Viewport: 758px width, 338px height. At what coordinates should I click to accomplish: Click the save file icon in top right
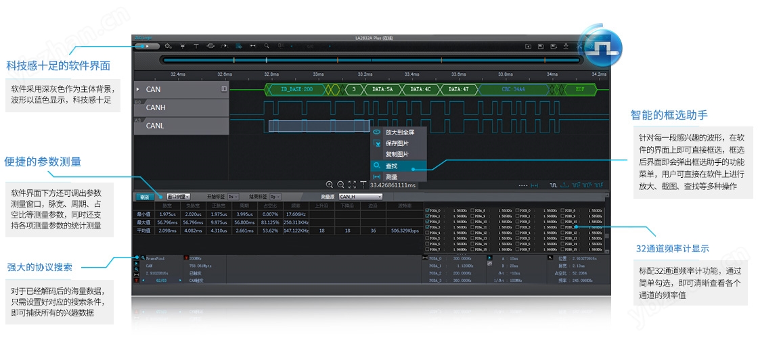pyautogui.click(x=541, y=46)
